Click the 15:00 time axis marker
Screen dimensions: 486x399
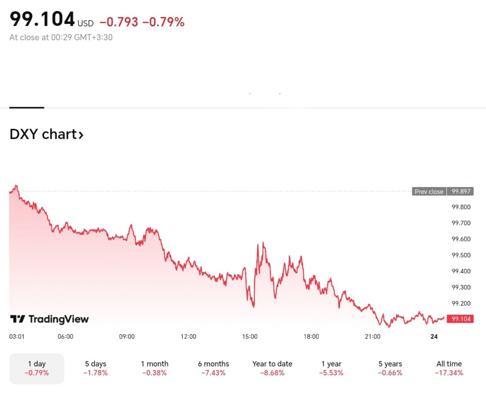250,337
